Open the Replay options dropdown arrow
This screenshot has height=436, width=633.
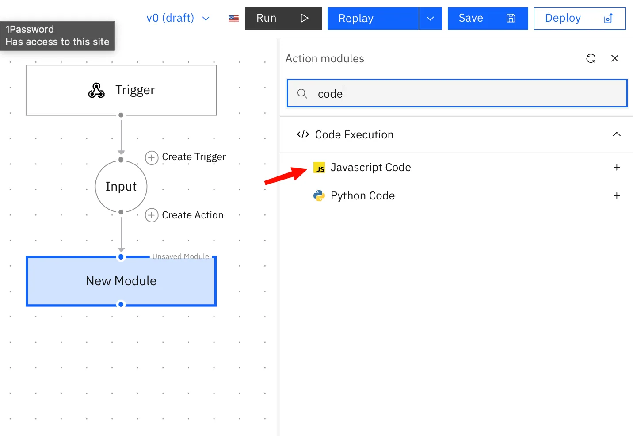click(x=431, y=19)
